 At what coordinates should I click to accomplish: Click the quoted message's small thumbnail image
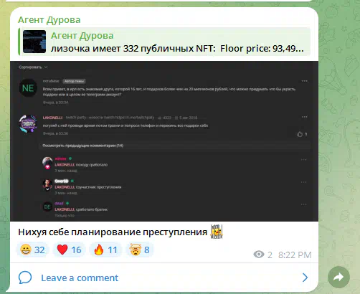click(34, 42)
